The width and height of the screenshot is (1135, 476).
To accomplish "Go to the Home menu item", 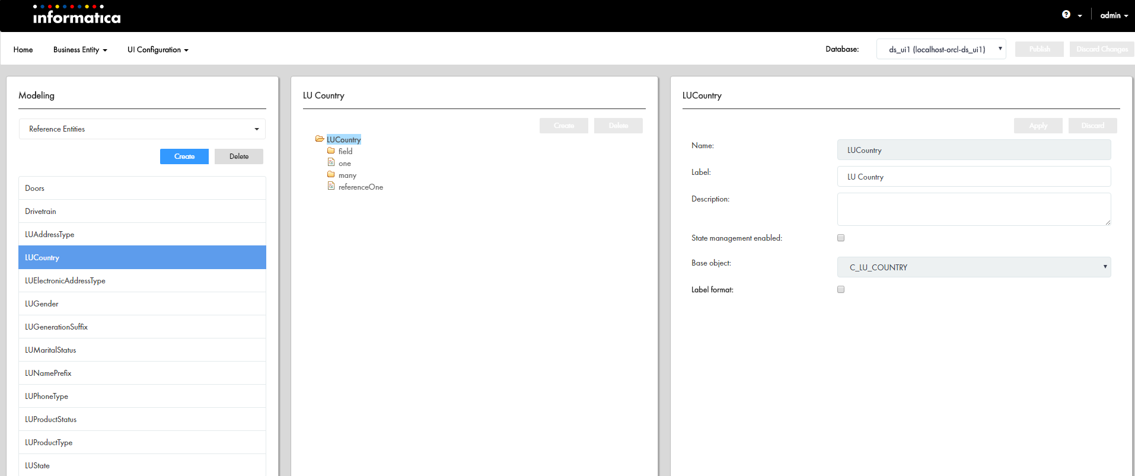I will (x=23, y=50).
